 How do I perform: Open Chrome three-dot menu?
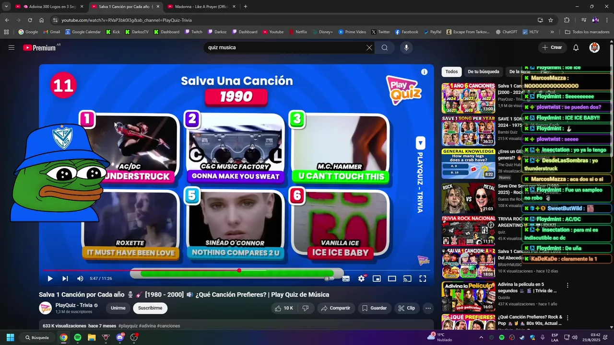(607, 20)
